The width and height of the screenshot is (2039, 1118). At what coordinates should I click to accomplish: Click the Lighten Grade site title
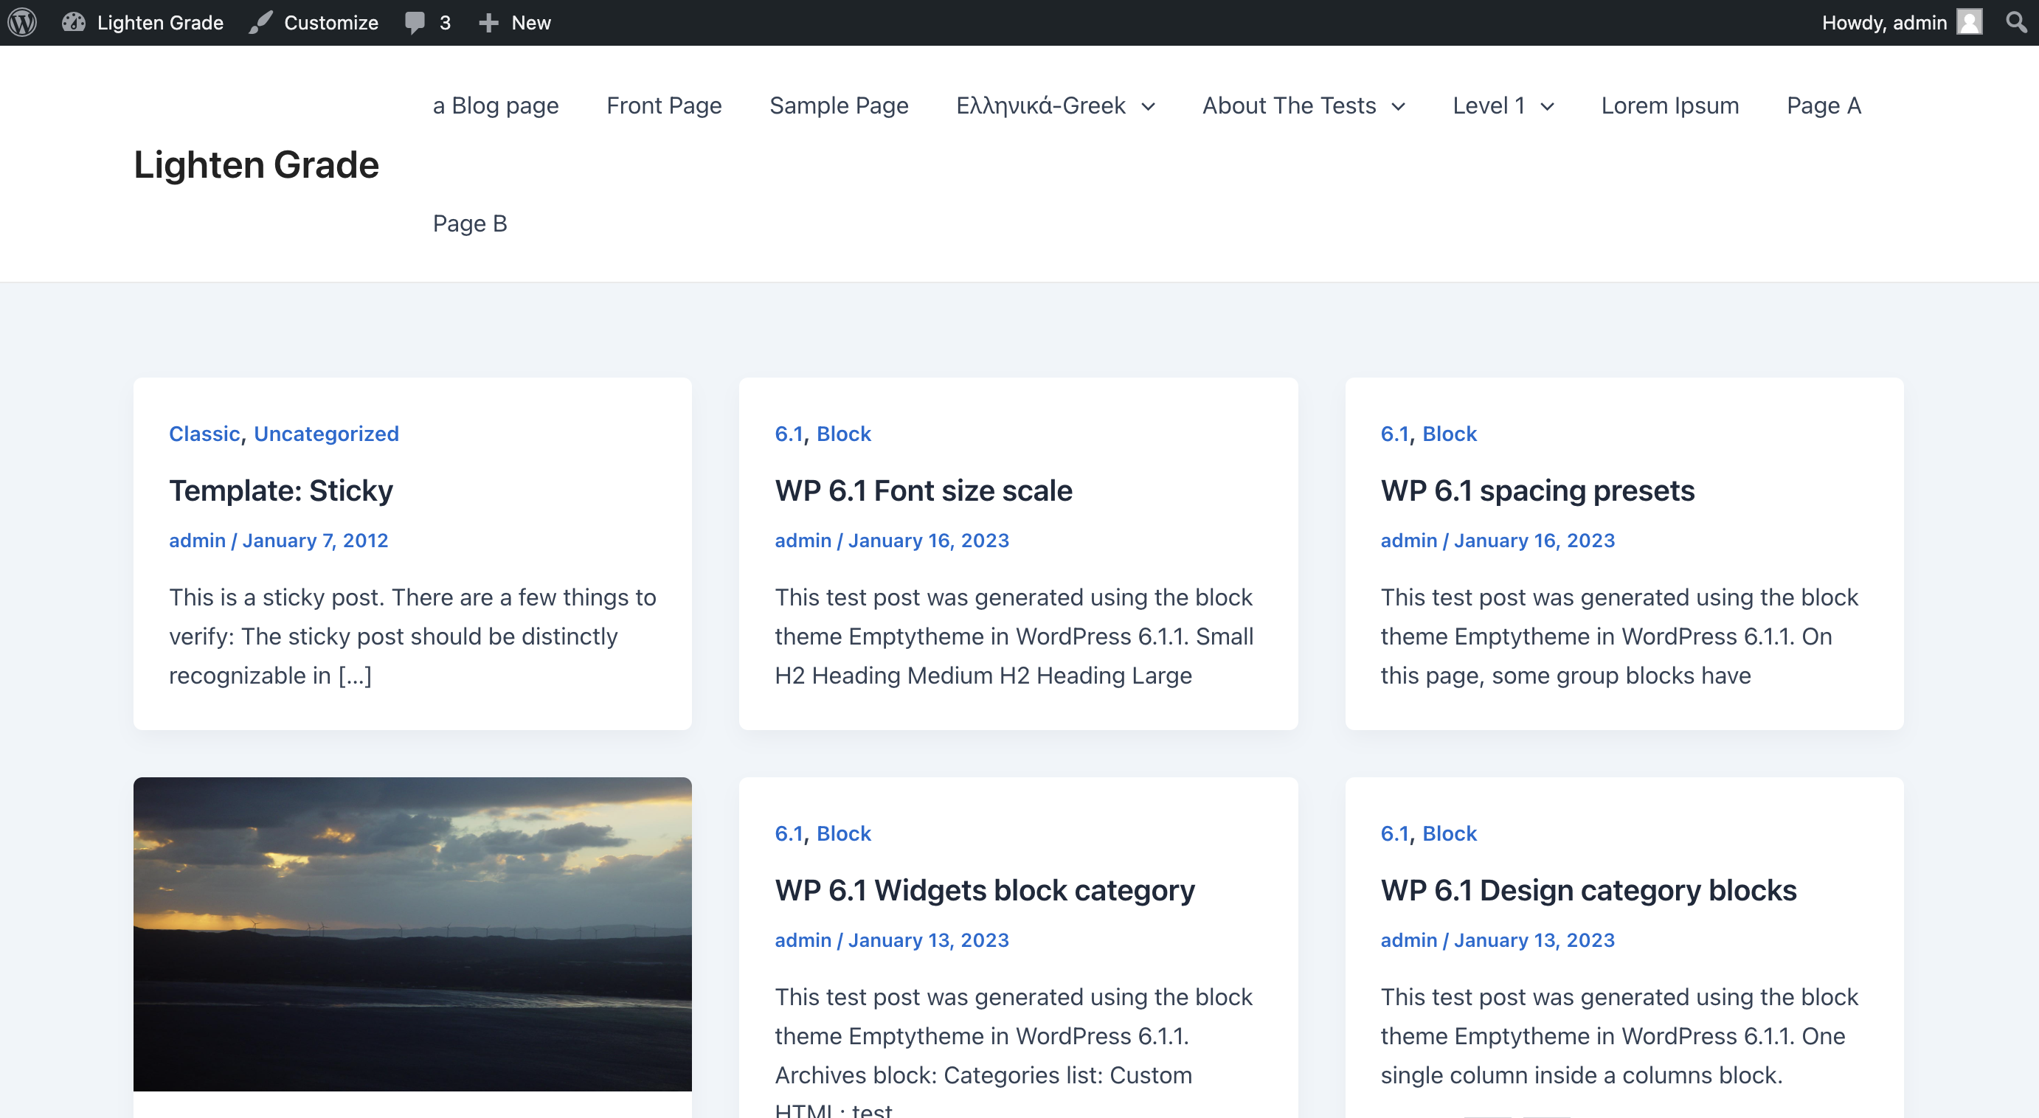tap(256, 164)
